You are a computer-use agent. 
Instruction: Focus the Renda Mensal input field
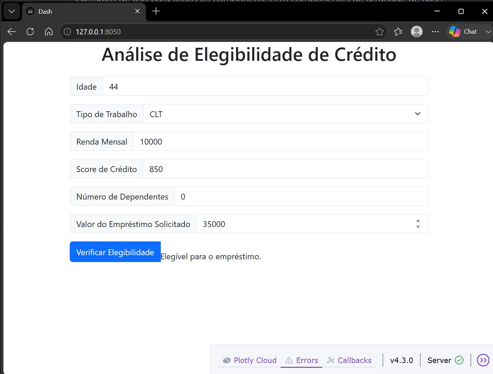click(281, 141)
